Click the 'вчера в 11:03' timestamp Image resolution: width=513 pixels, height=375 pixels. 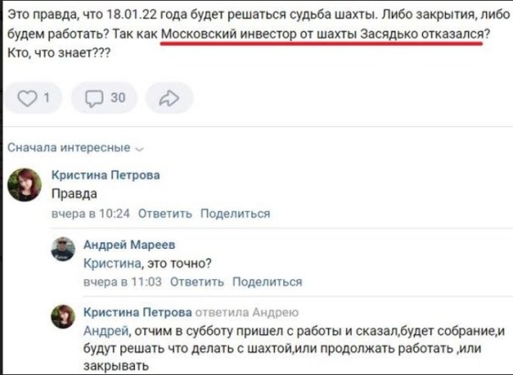point(122,282)
